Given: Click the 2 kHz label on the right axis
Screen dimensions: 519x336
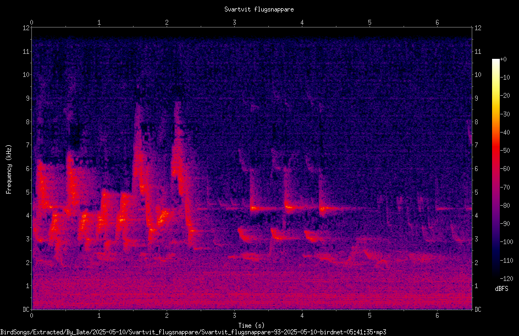Looking at the screenshot, I should pyautogui.click(x=476, y=262).
